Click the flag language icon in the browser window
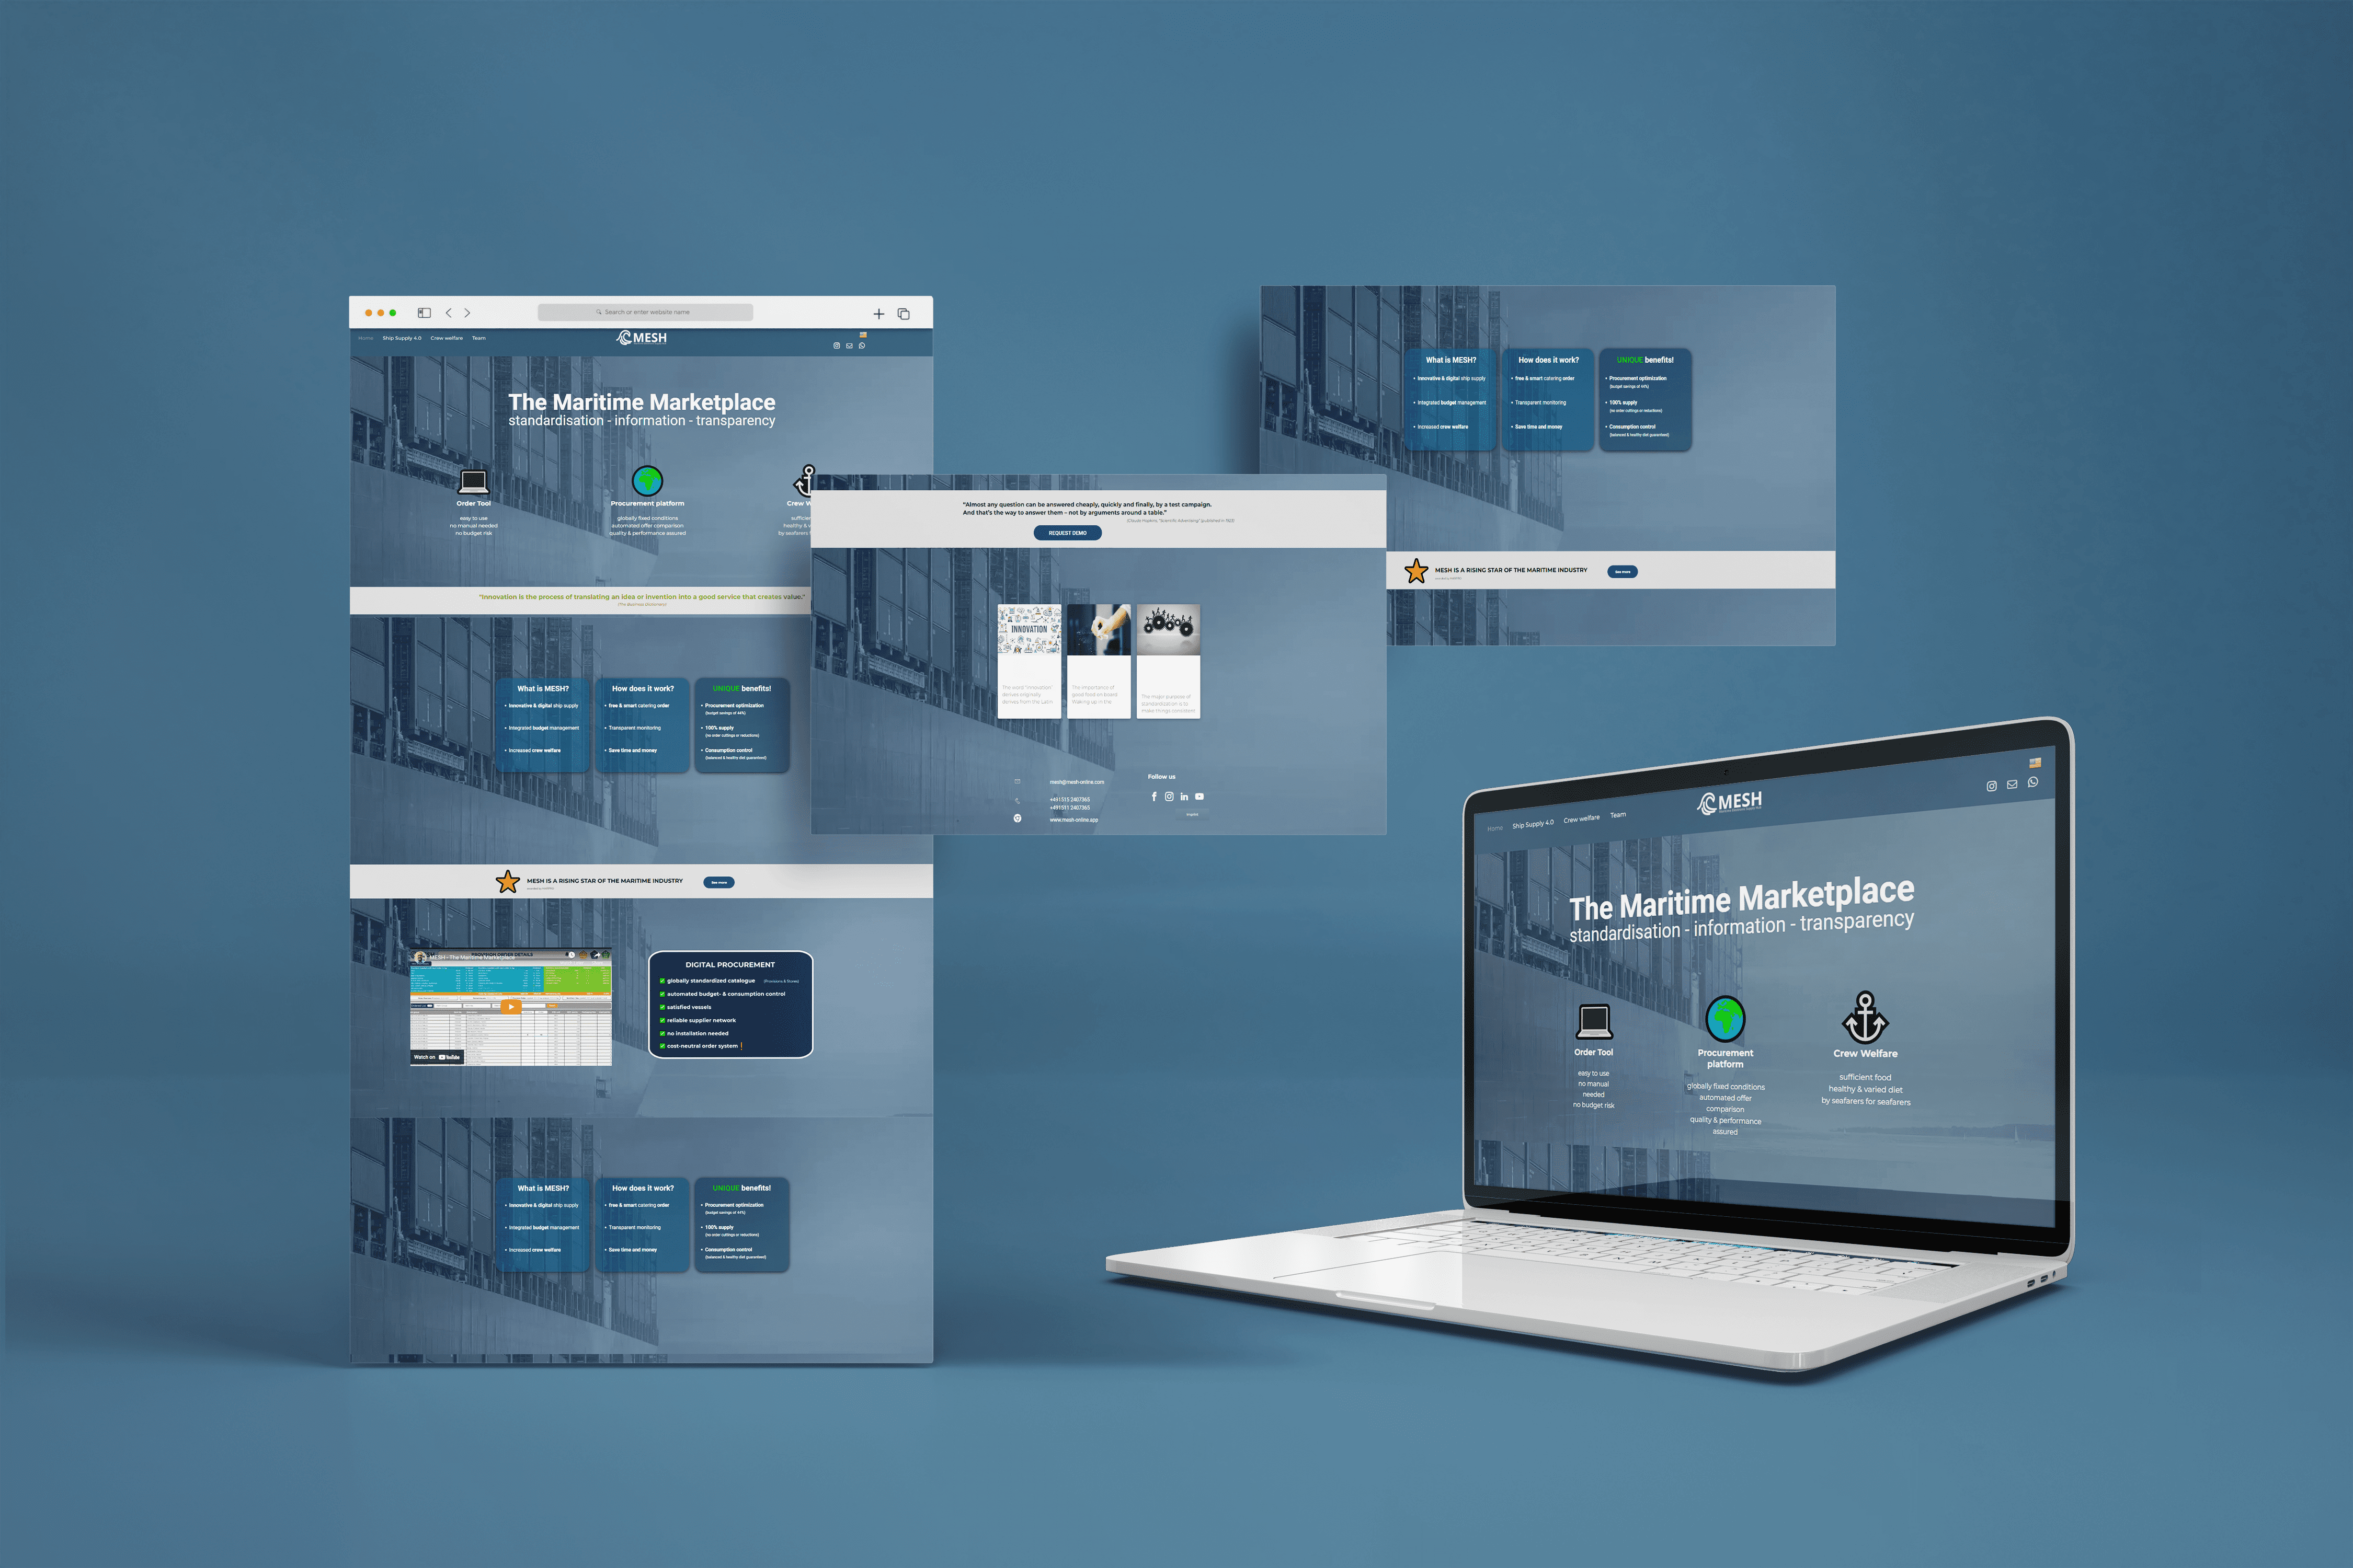The image size is (2353, 1568). tap(863, 335)
